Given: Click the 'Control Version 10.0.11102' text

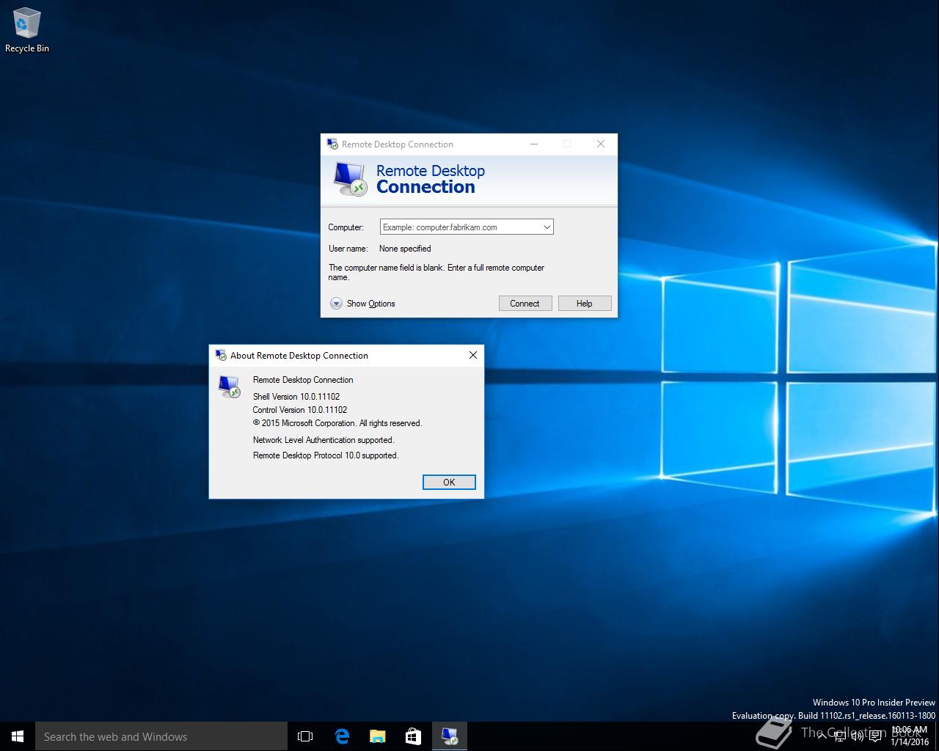Looking at the screenshot, I should tap(300, 410).
